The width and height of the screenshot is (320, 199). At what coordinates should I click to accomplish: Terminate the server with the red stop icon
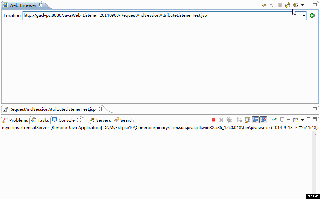tap(213, 120)
